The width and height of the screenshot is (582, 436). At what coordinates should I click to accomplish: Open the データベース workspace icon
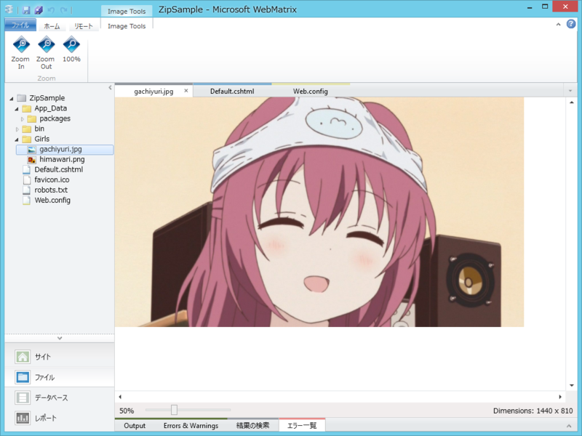tap(23, 397)
